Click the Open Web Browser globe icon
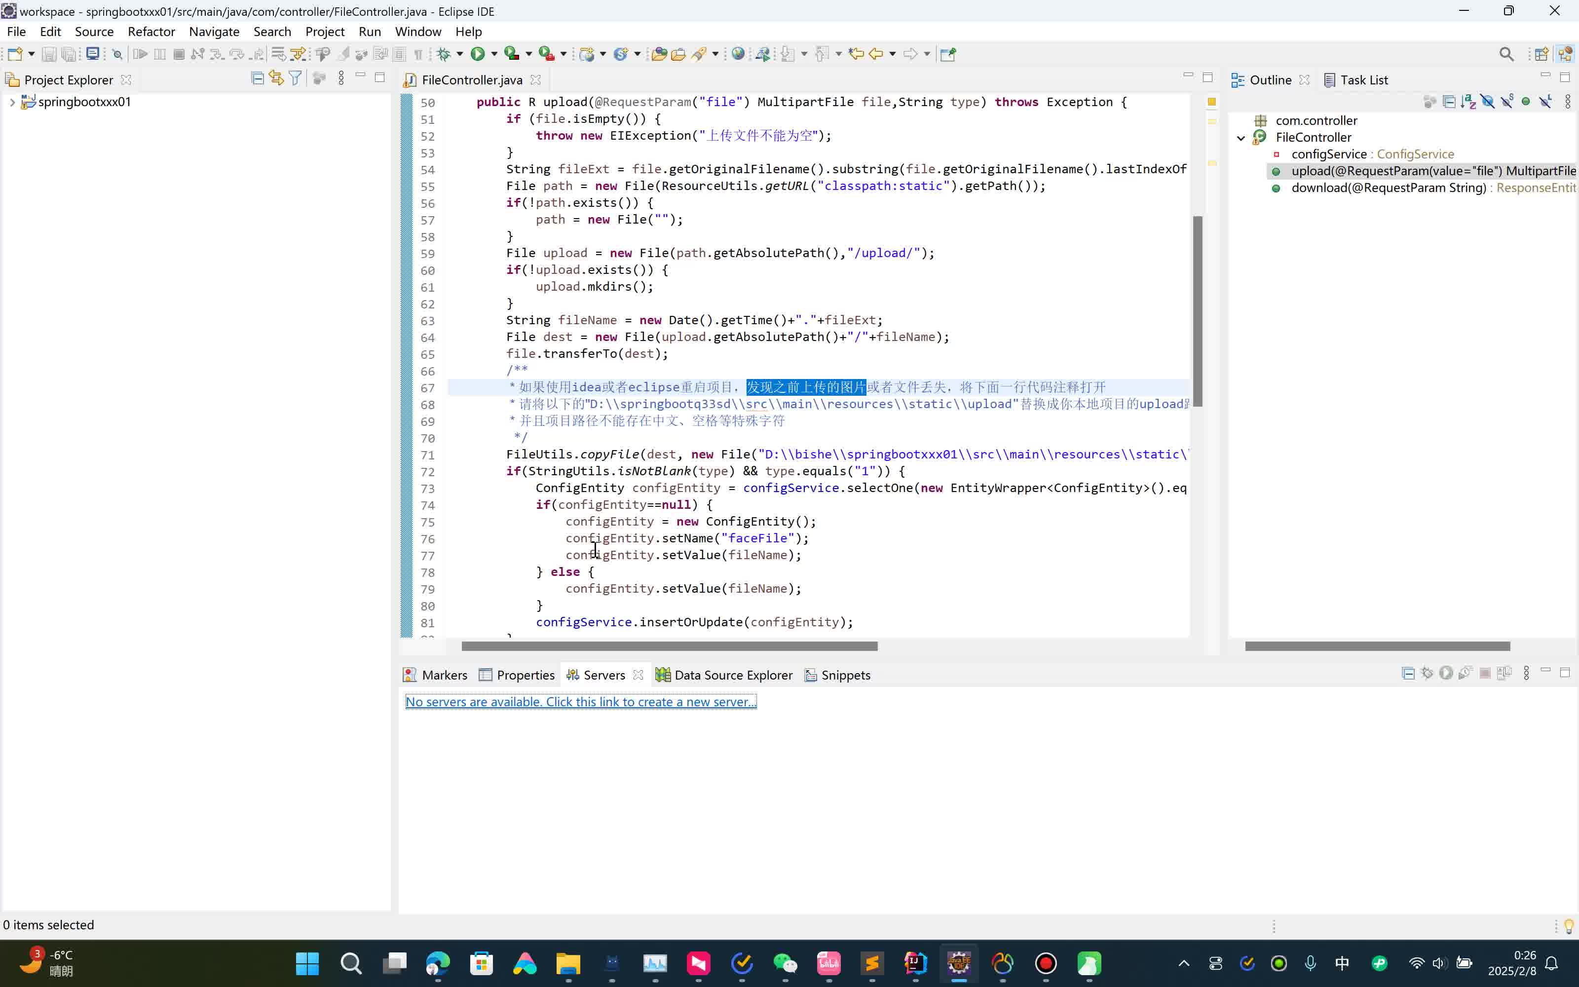This screenshot has width=1579, height=987. (x=738, y=54)
